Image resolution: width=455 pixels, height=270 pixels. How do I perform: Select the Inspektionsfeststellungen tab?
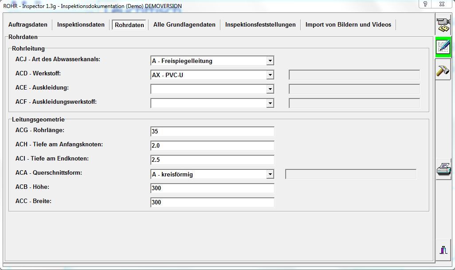tap(260, 25)
